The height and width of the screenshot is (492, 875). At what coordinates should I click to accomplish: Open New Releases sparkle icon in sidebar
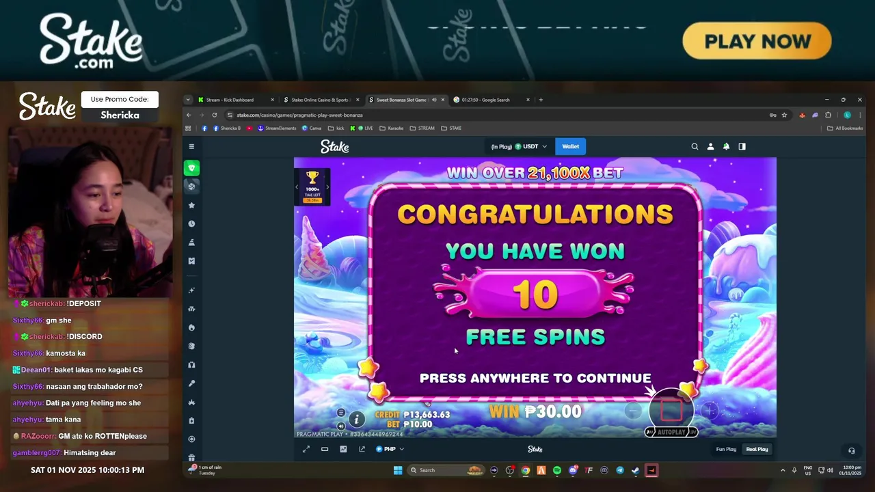(192, 290)
